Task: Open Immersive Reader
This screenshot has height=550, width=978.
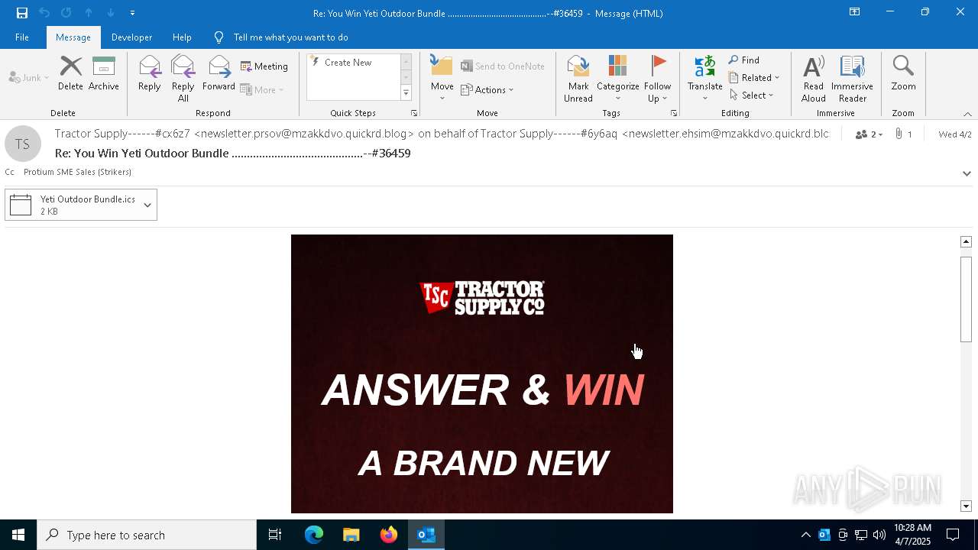Action: [852, 79]
